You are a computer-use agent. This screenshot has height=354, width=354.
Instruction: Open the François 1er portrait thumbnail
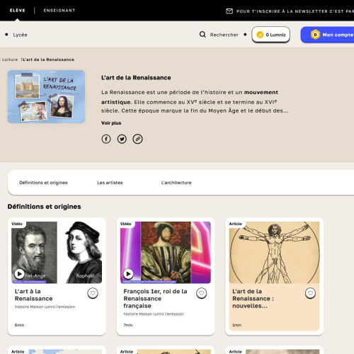[x=166, y=252]
